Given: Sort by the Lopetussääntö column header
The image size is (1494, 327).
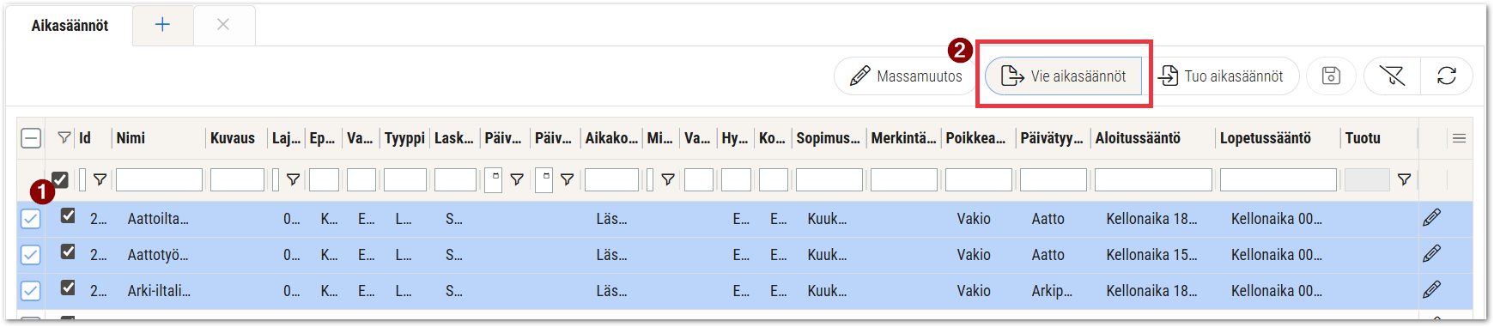Looking at the screenshot, I should point(1266,138).
